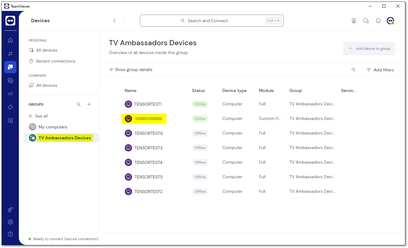Click the TENSORTEST5 computer icon

[x=128, y=177]
